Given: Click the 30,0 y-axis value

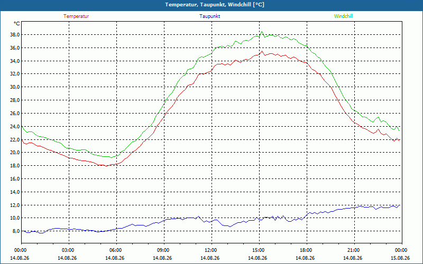Looking at the screenshot, I should pos(15,87).
